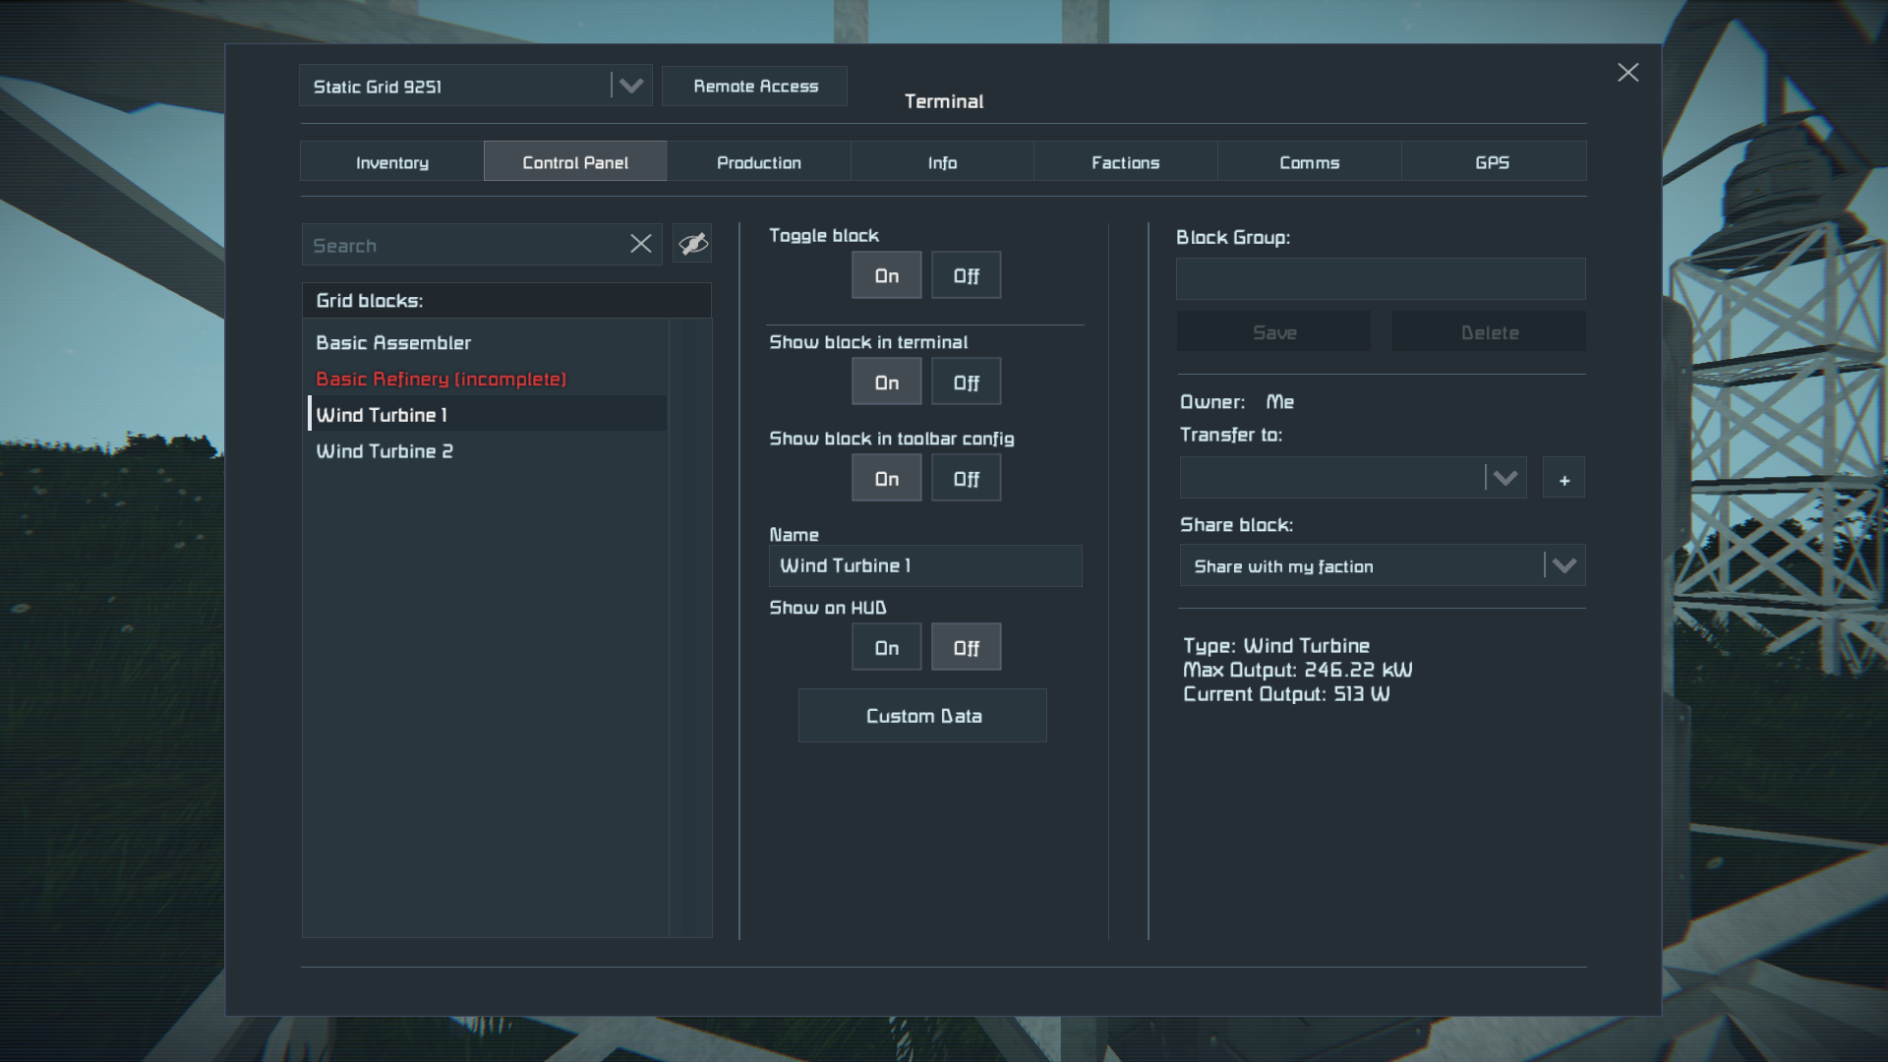Set Show block in terminal to Off
The width and height of the screenshot is (1888, 1062).
966,383
